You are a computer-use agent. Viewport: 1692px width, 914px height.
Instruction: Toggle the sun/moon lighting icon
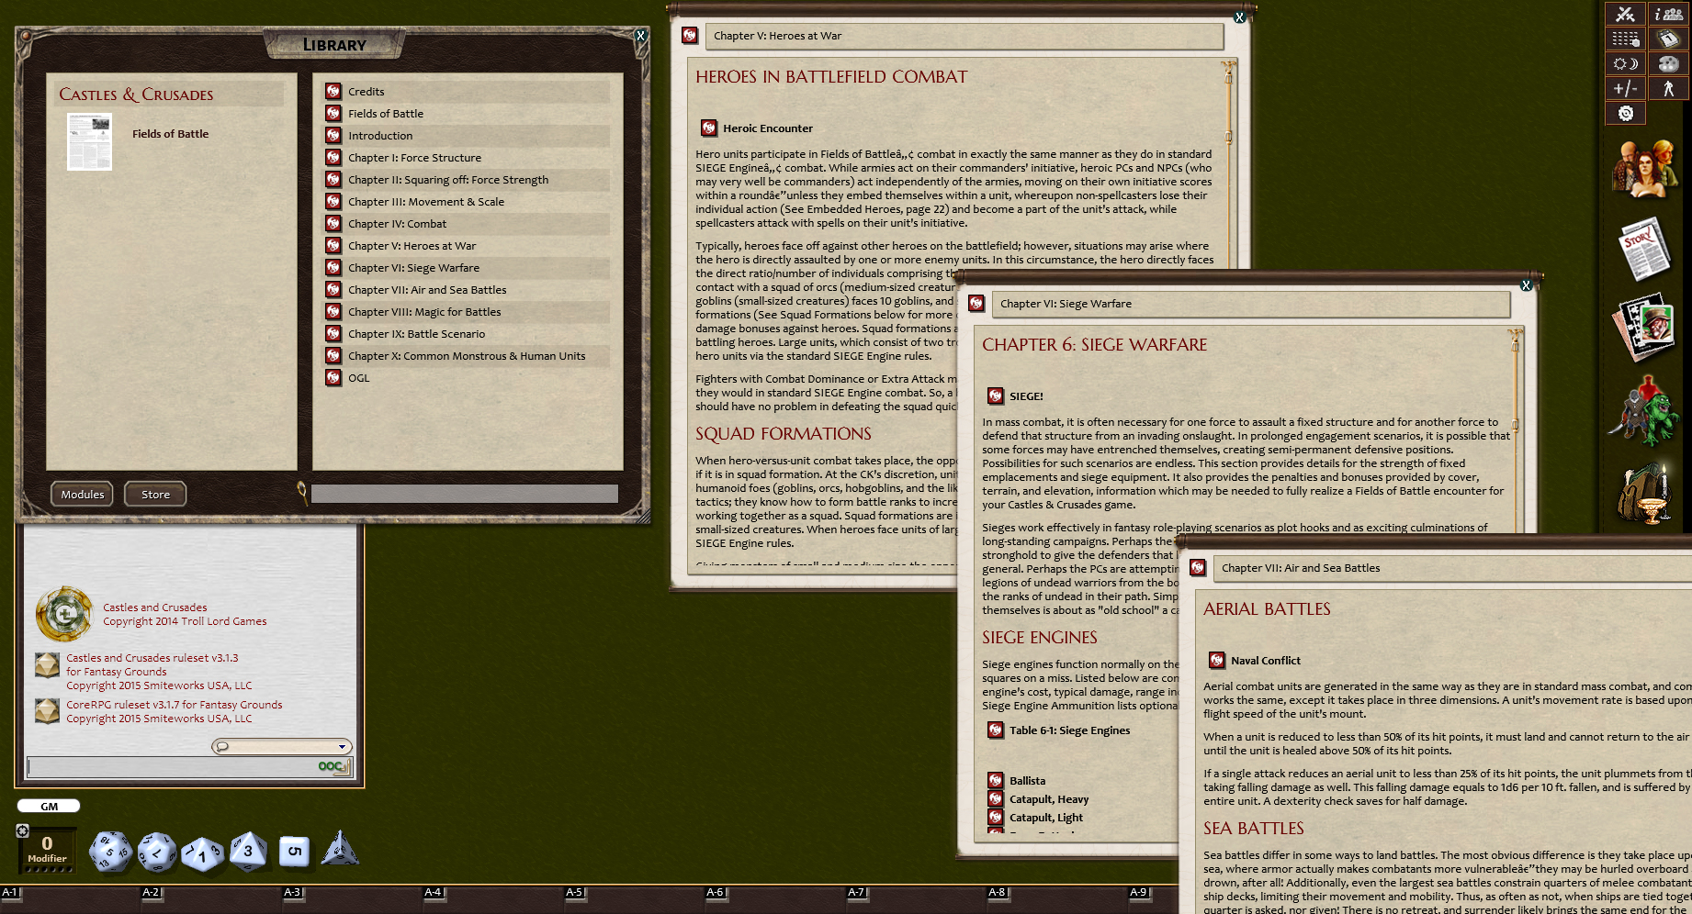pyautogui.click(x=1625, y=63)
